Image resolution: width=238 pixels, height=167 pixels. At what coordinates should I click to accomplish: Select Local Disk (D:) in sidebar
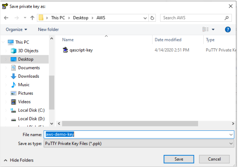(31, 119)
